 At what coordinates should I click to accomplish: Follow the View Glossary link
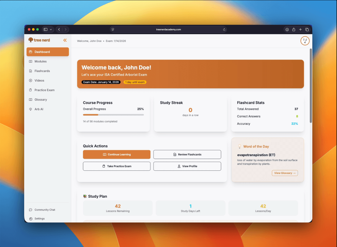click(285, 173)
